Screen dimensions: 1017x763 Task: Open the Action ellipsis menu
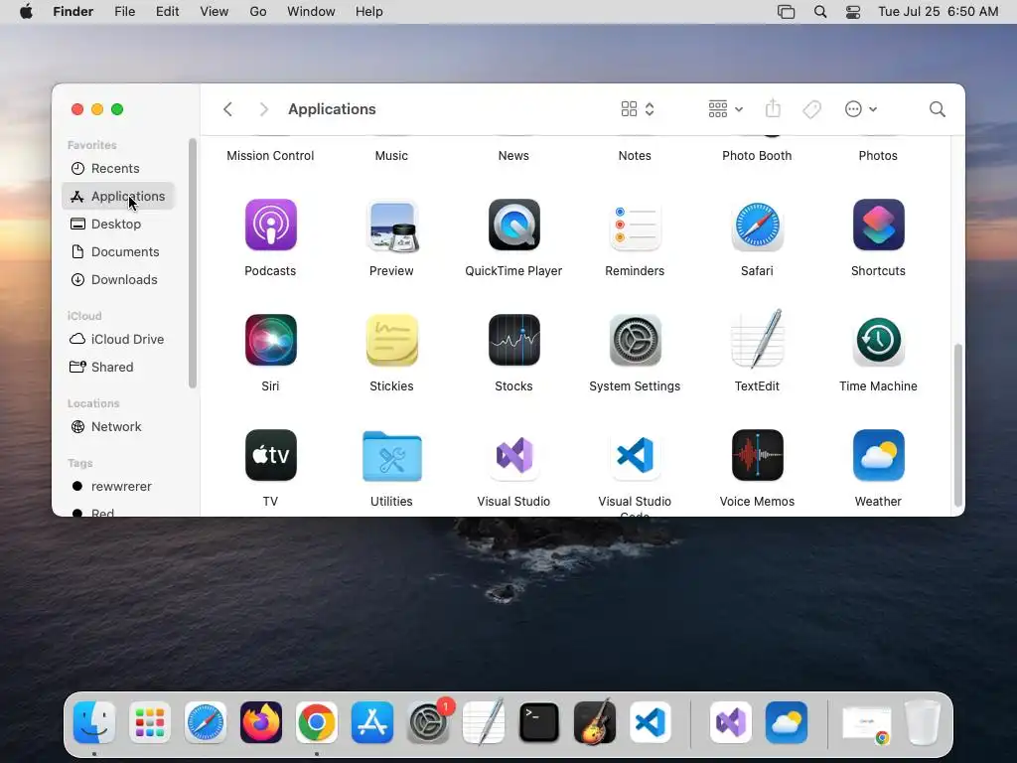tap(861, 109)
